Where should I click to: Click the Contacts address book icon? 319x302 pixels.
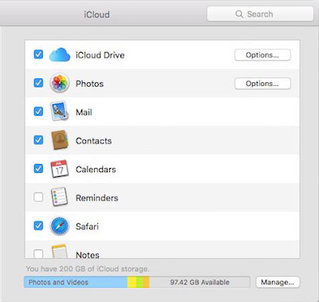tap(60, 140)
